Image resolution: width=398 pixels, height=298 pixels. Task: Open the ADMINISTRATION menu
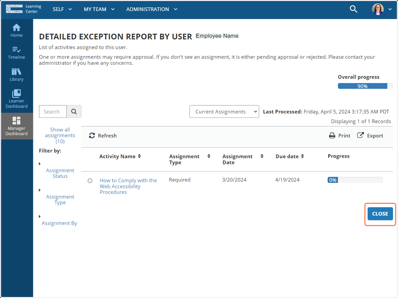(152, 9)
